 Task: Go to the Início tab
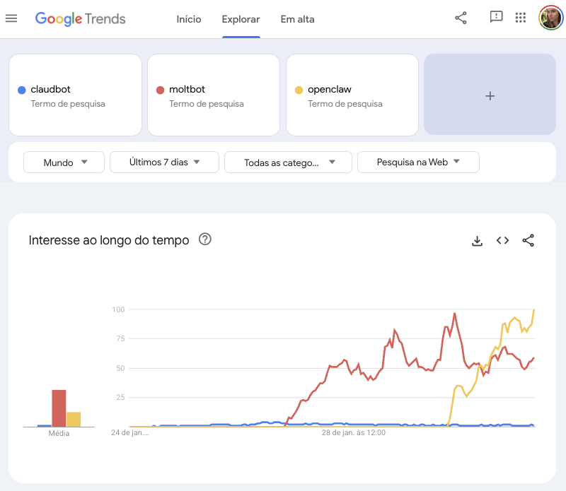click(189, 19)
